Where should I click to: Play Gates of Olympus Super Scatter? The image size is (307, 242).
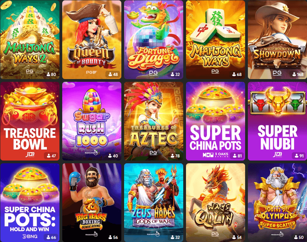277,203
